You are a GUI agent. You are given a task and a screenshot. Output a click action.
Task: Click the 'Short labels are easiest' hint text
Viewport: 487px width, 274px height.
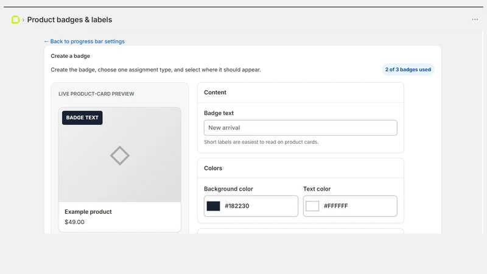(x=261, y=142)
